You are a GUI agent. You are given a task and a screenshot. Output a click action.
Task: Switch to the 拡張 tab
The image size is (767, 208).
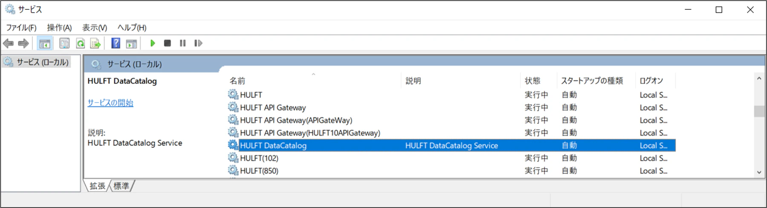98,186
